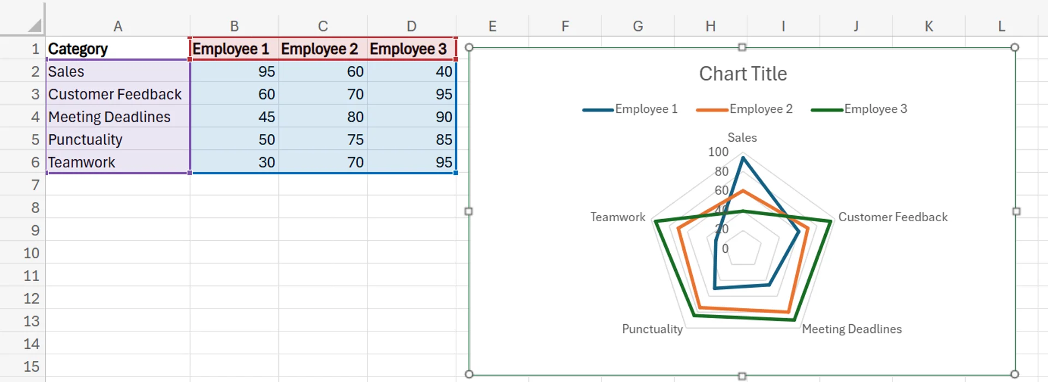Select row 2 header
The image size is (1048, 382).
pos(23,71)
